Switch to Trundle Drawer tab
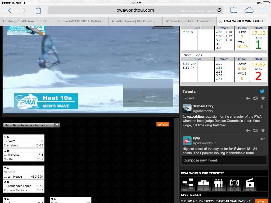Viewport: 271px width, 203px height. pos(135,21)
